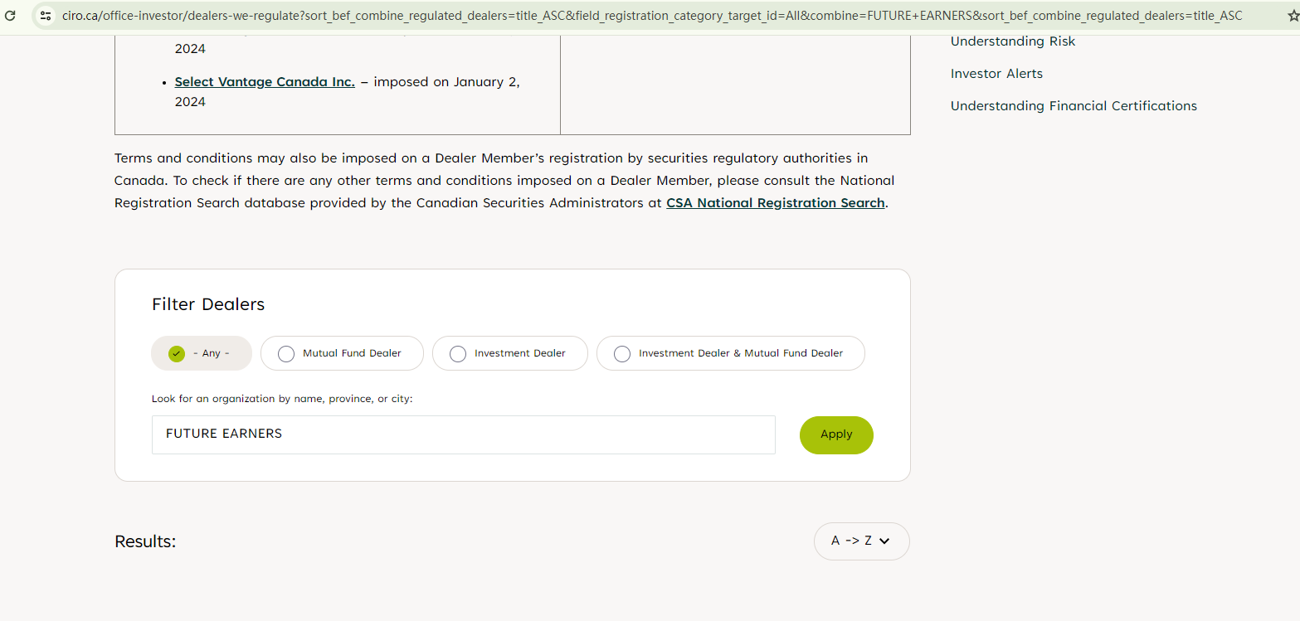Follow the CSA National Registration Search link
Screen dimensions: 1300x621
click(x=775, y=203)
